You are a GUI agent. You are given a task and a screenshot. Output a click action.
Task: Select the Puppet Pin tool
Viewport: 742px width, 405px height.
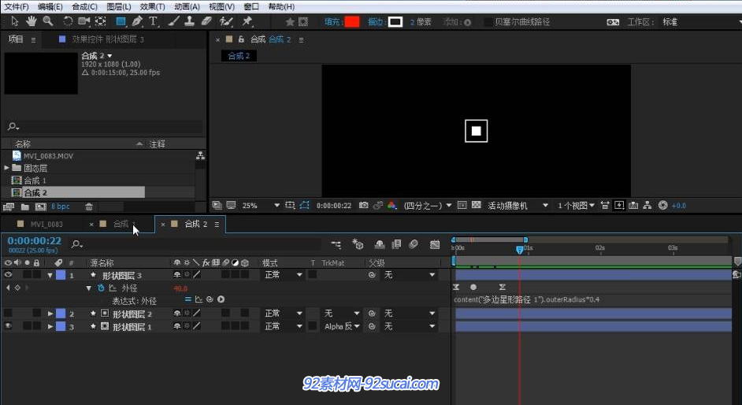[x=247, y=21]
